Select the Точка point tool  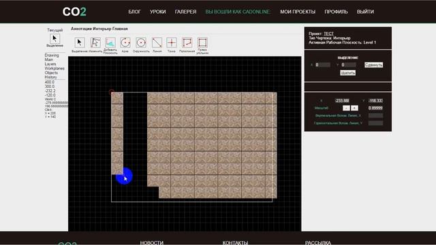172,43
